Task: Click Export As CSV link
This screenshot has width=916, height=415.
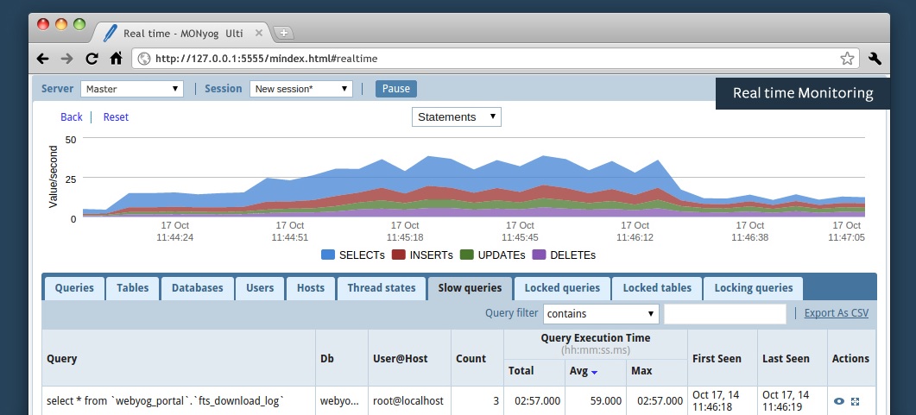Action: (836, 313)
